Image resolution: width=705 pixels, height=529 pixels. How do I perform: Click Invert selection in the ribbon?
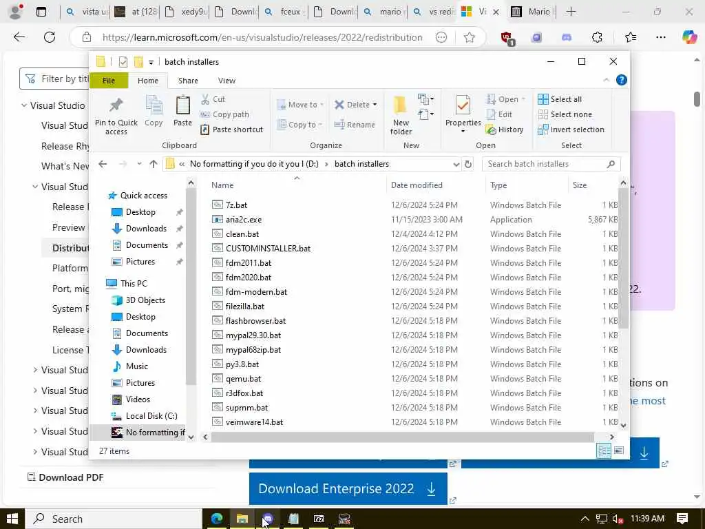click(x=571, y=129)
